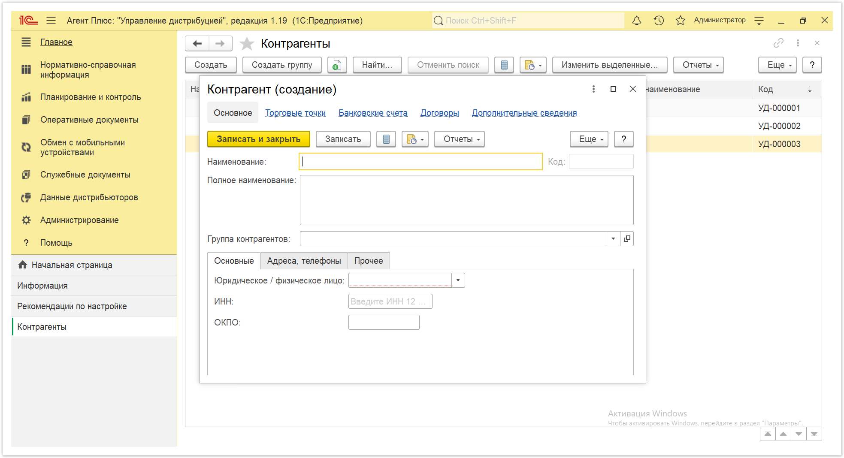844x458 pixels.
Task: Open Планирование и контроль section
Action: click(91, 97)
